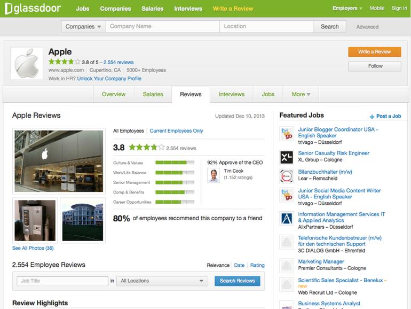Click the XL Group logo icon
This screenshot has width=411, height=309.
click(287, 157)
